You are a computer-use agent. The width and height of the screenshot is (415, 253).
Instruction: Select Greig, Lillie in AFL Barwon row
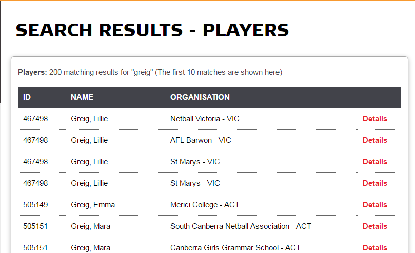tap(89, 140)
